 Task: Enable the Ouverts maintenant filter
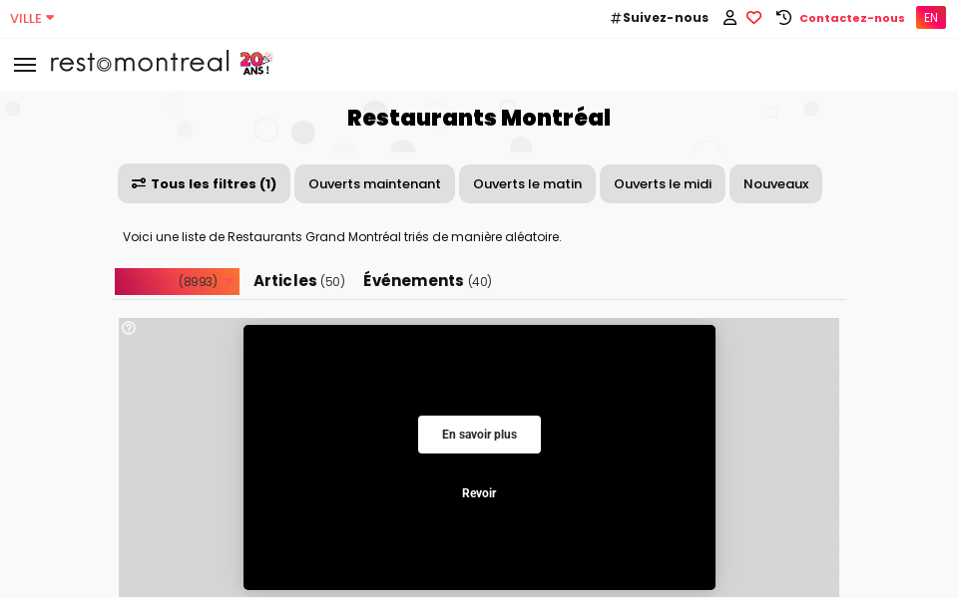[x=374, y=183]
